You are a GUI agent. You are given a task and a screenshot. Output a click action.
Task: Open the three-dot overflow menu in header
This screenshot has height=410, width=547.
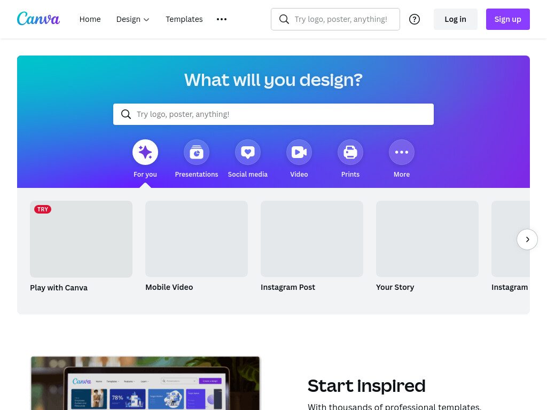coord(222,19)
